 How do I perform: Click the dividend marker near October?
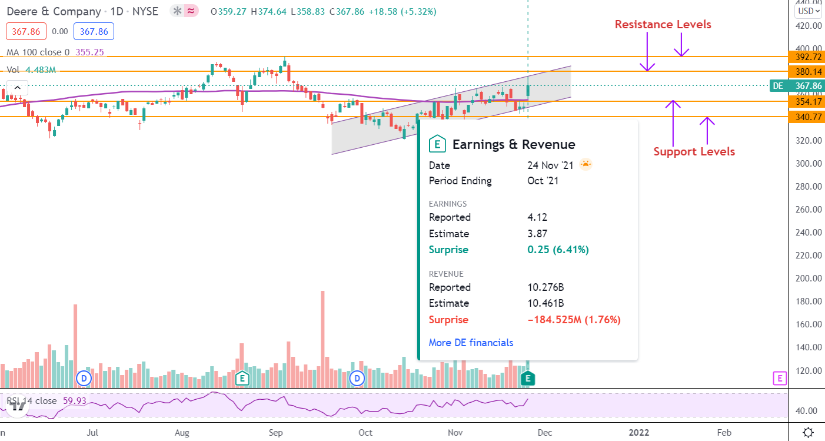(x=357, y=378)
